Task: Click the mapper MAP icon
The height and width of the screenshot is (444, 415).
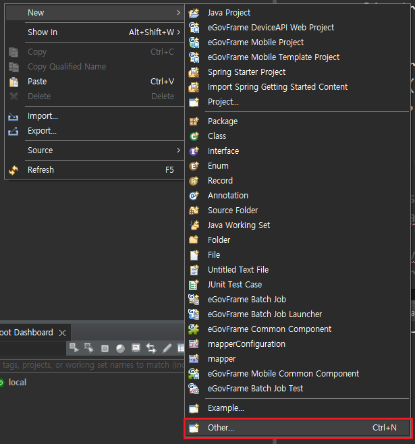Action: click(x=194, y=359)
